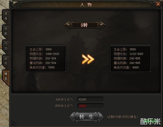Click the left ornament of the 5转 banner
The height and width of the screenshot is (127, 163).
point(69,25)
